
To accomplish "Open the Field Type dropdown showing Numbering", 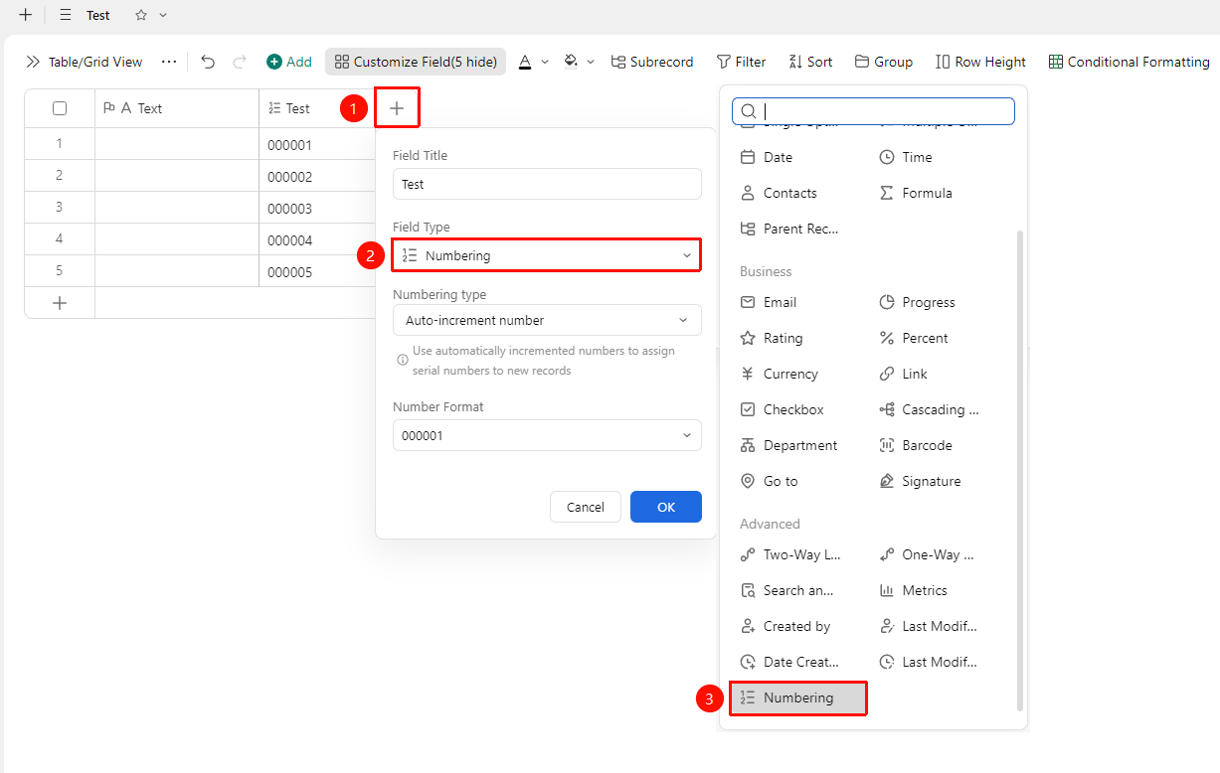I will point(547,255).
